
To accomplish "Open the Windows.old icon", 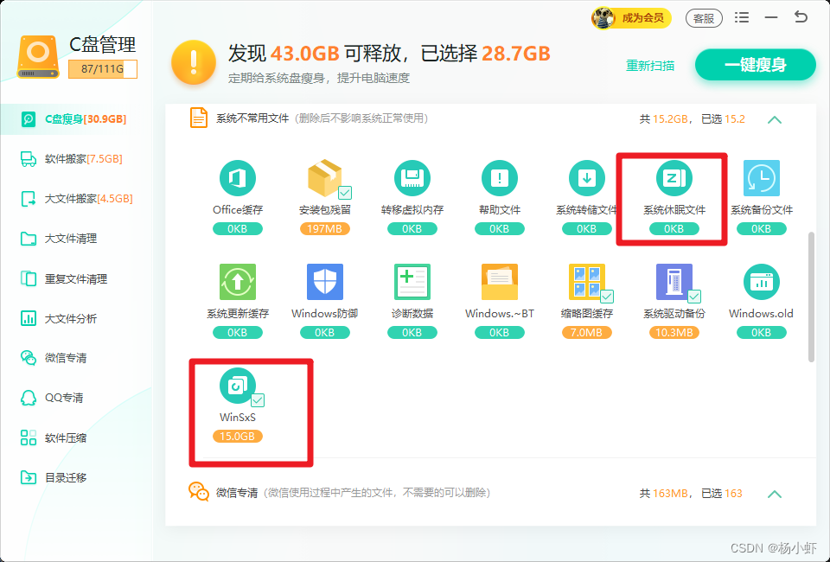I will click(761, 282).
